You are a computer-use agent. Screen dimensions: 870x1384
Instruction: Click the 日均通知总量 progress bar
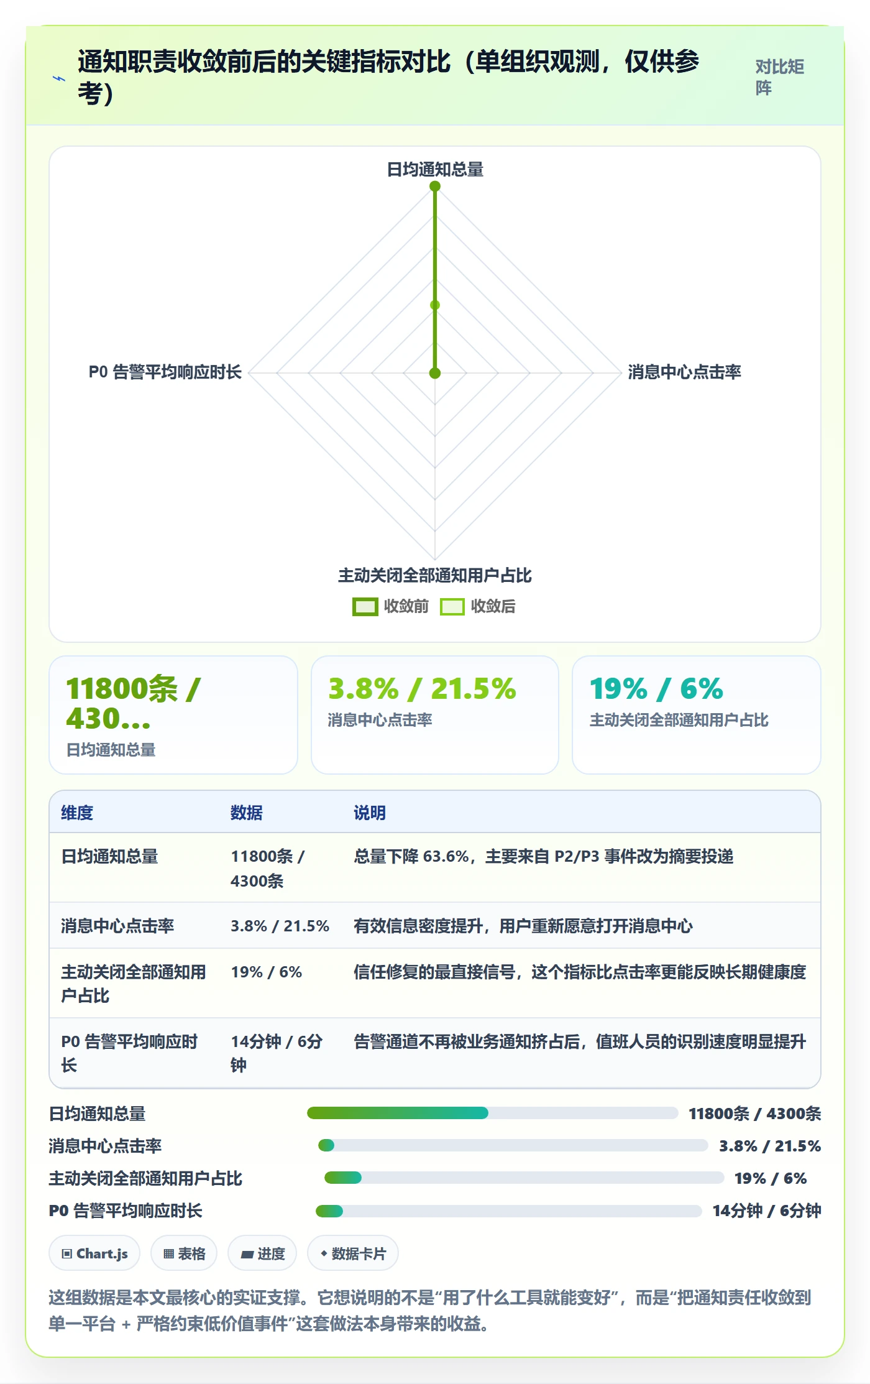tap(492, 1113)
